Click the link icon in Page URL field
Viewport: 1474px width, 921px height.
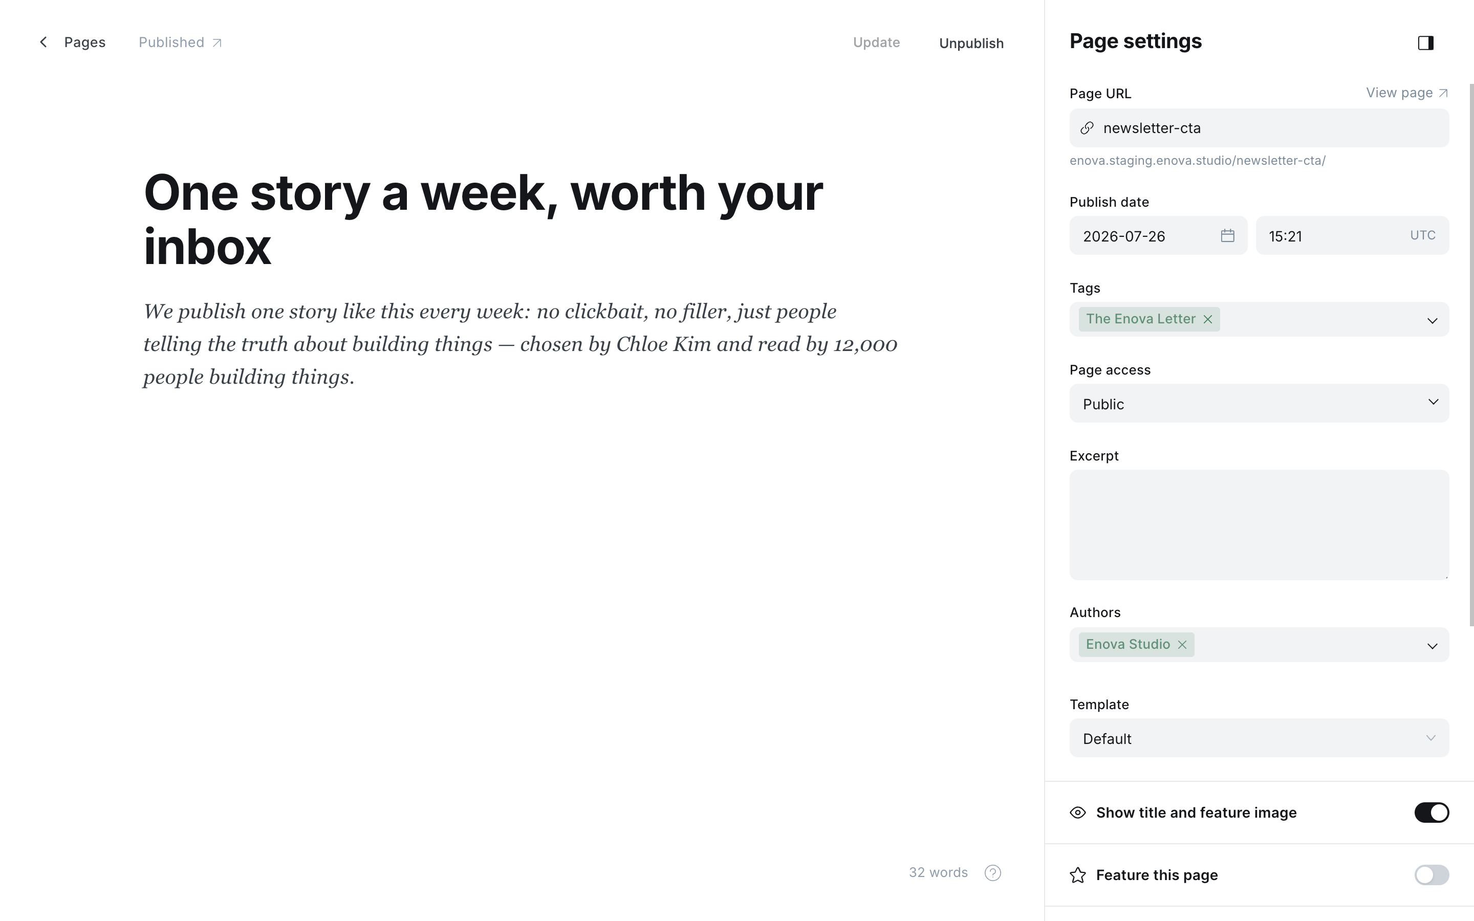[1087, 128]
